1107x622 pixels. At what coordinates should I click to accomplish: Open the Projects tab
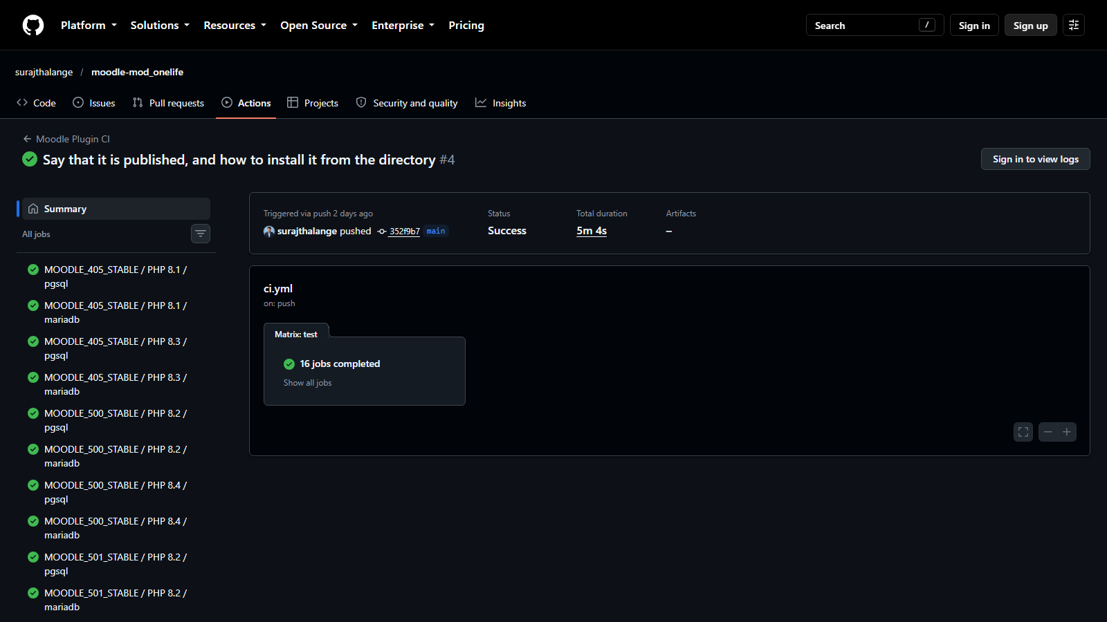[313, 103]
